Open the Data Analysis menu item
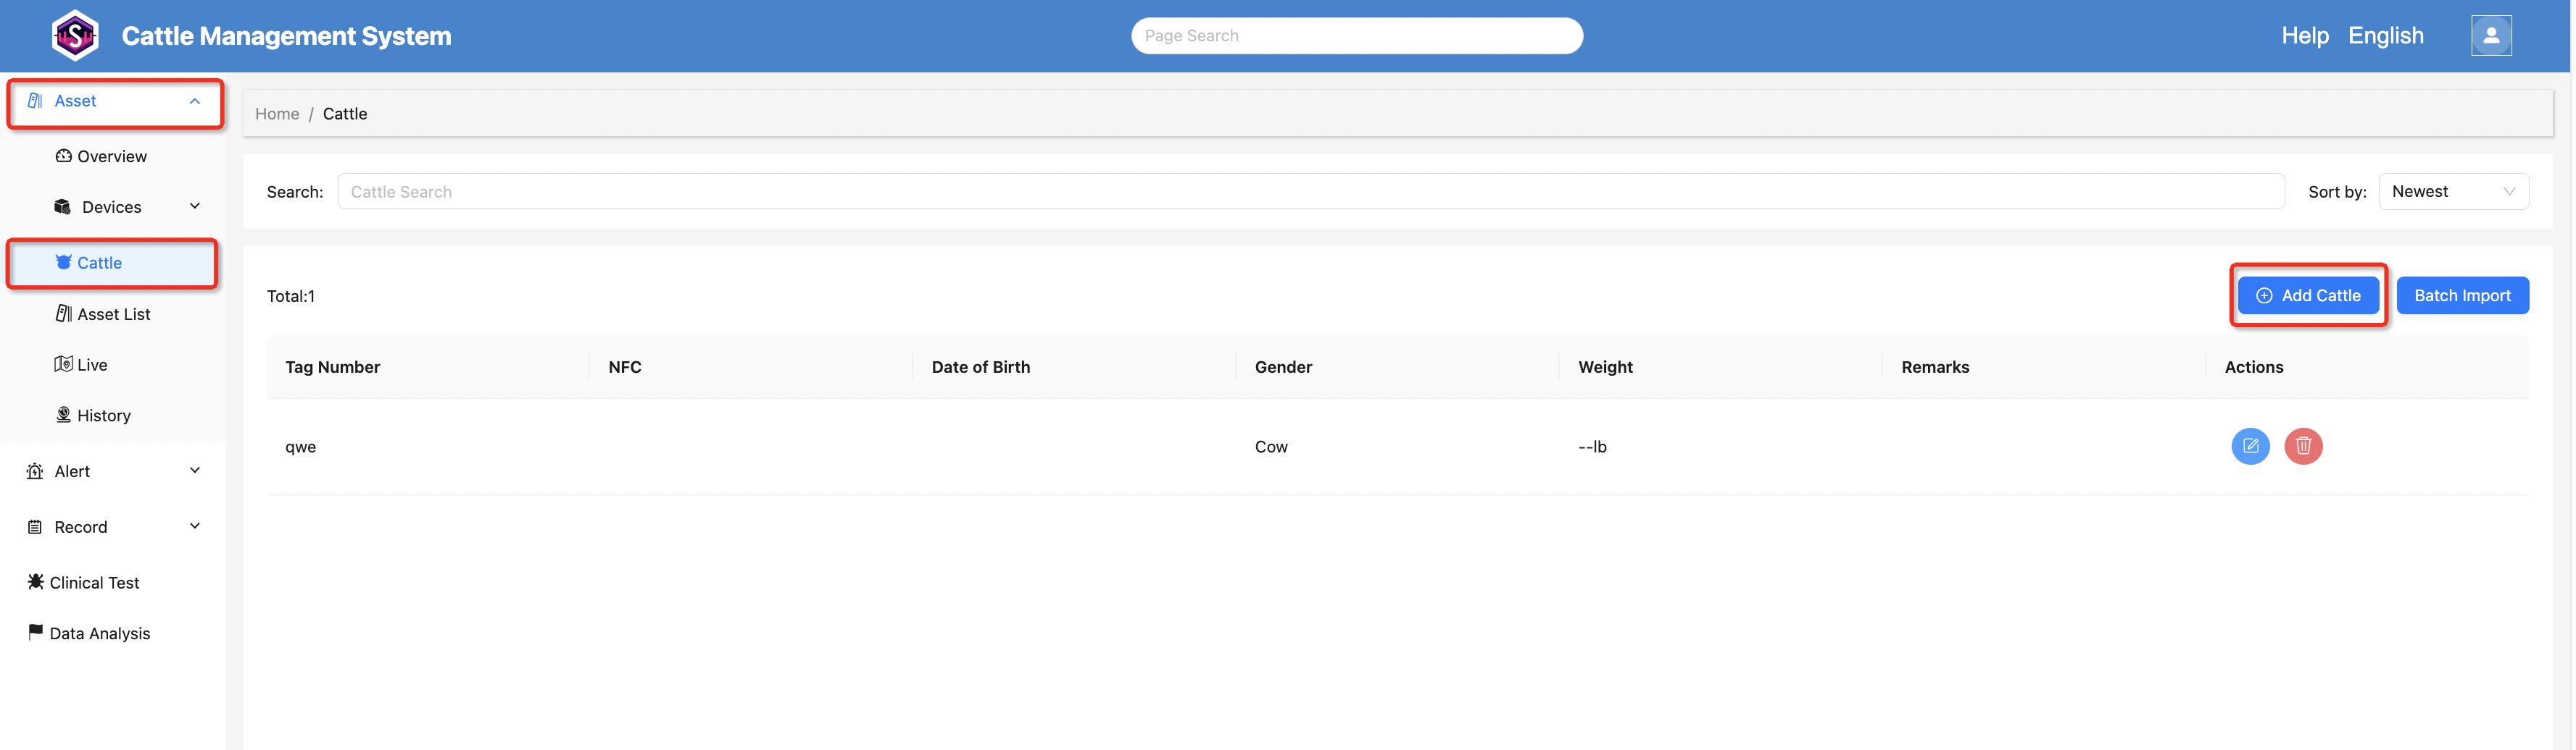2576x750 pixels. coord(113,633)
